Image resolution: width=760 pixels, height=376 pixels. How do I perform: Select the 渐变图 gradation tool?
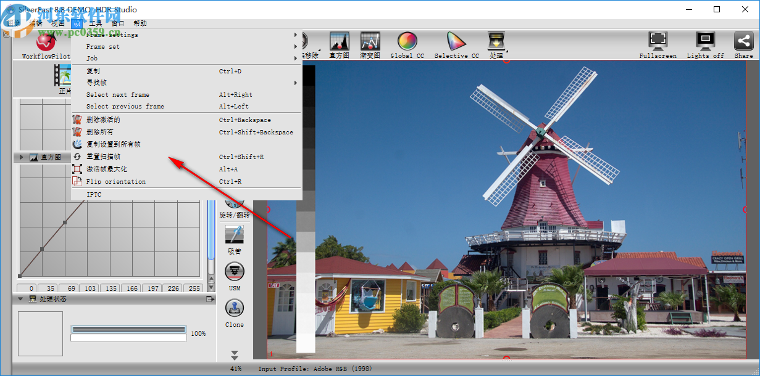370,41
